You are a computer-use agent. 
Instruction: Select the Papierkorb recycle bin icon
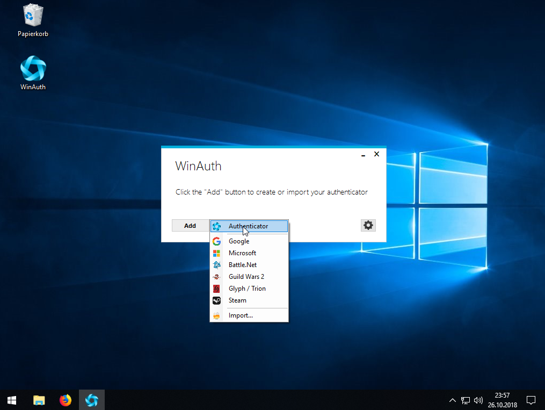(x=33, y=16)
